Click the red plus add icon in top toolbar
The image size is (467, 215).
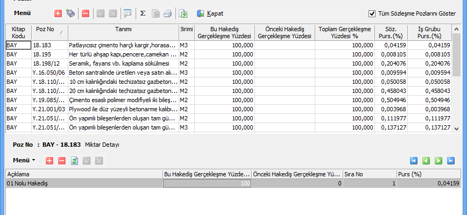click(58, 13)
